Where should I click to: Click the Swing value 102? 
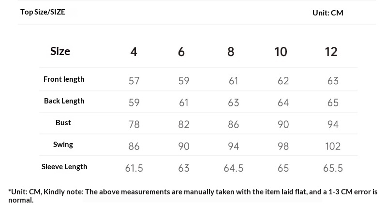(x=333, y=146)
